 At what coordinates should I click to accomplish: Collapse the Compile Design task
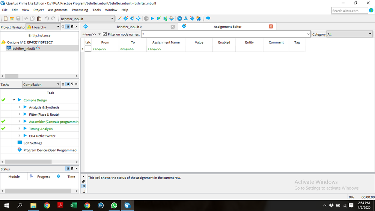click(14, 100)
